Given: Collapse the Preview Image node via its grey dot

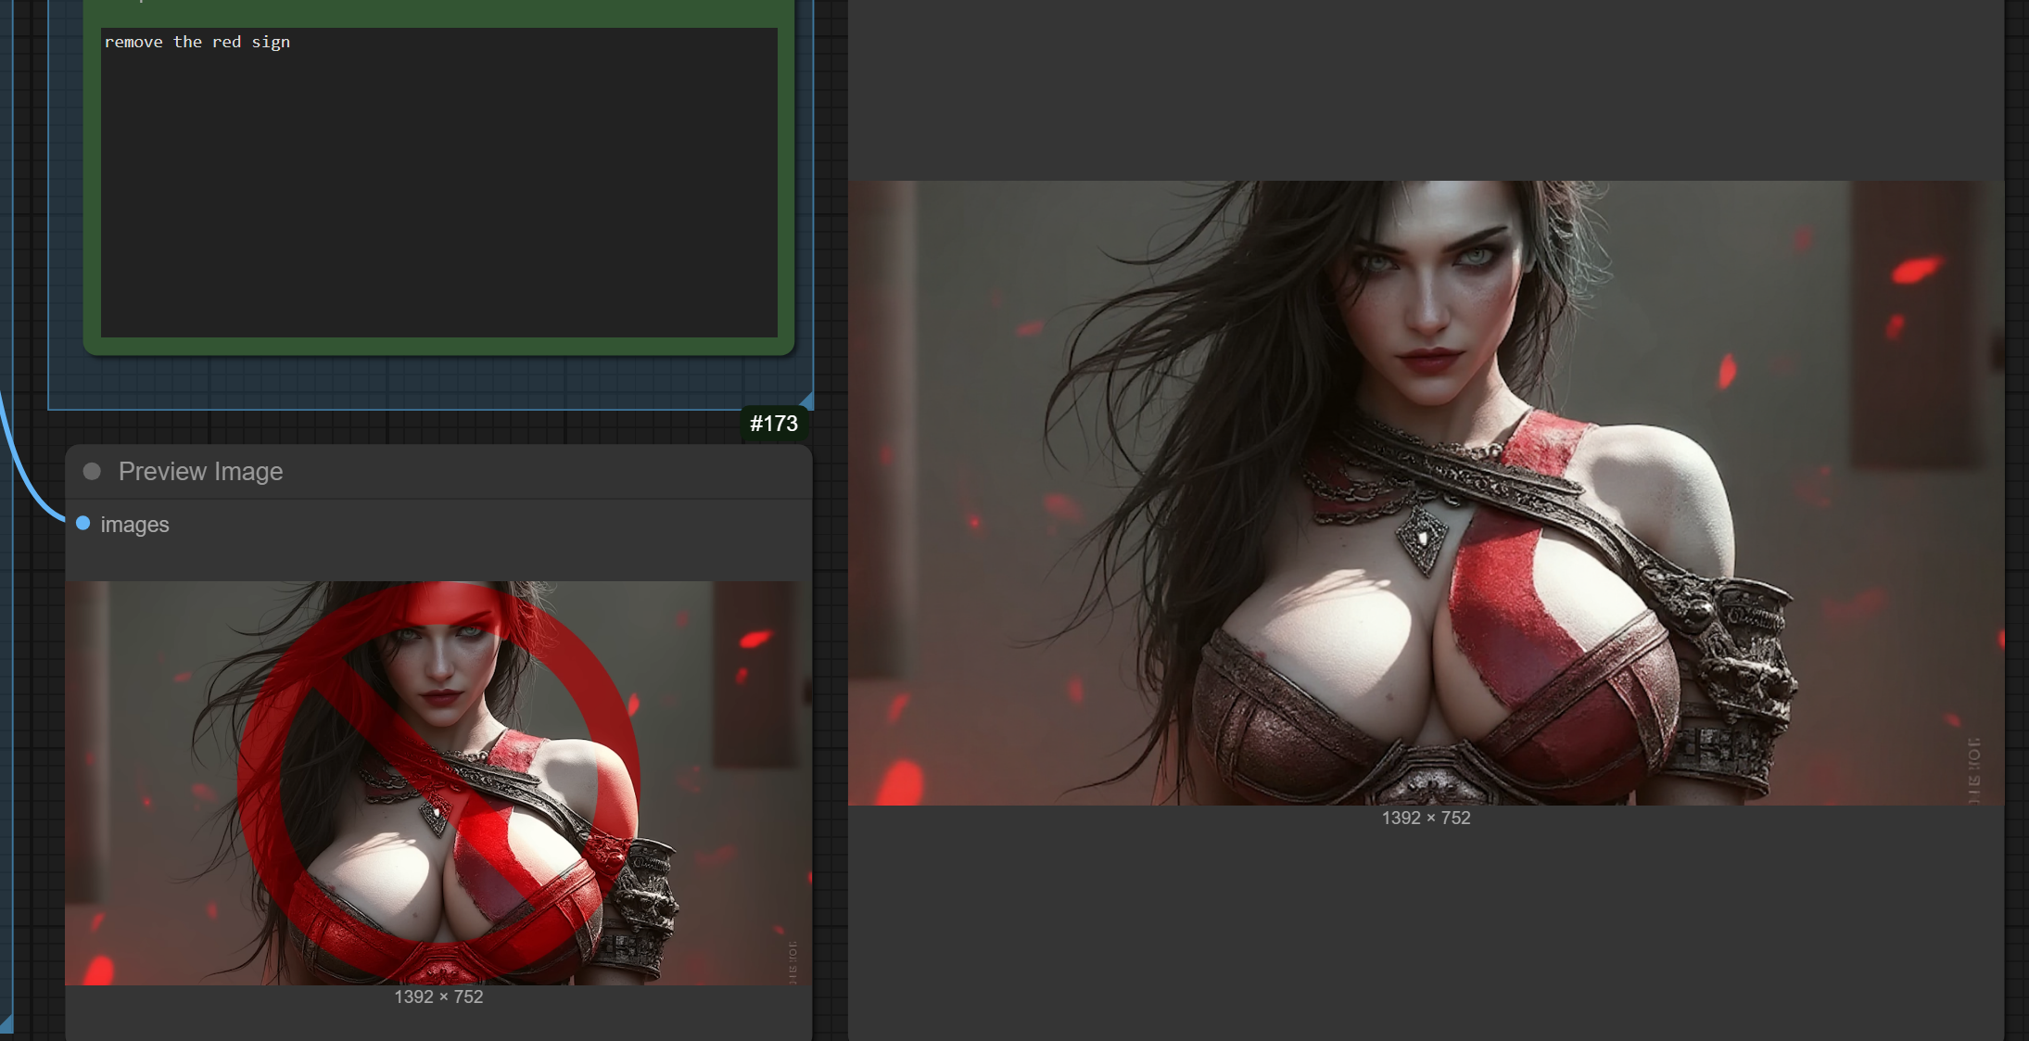Looking at the screenshot, I should (92, 471).
